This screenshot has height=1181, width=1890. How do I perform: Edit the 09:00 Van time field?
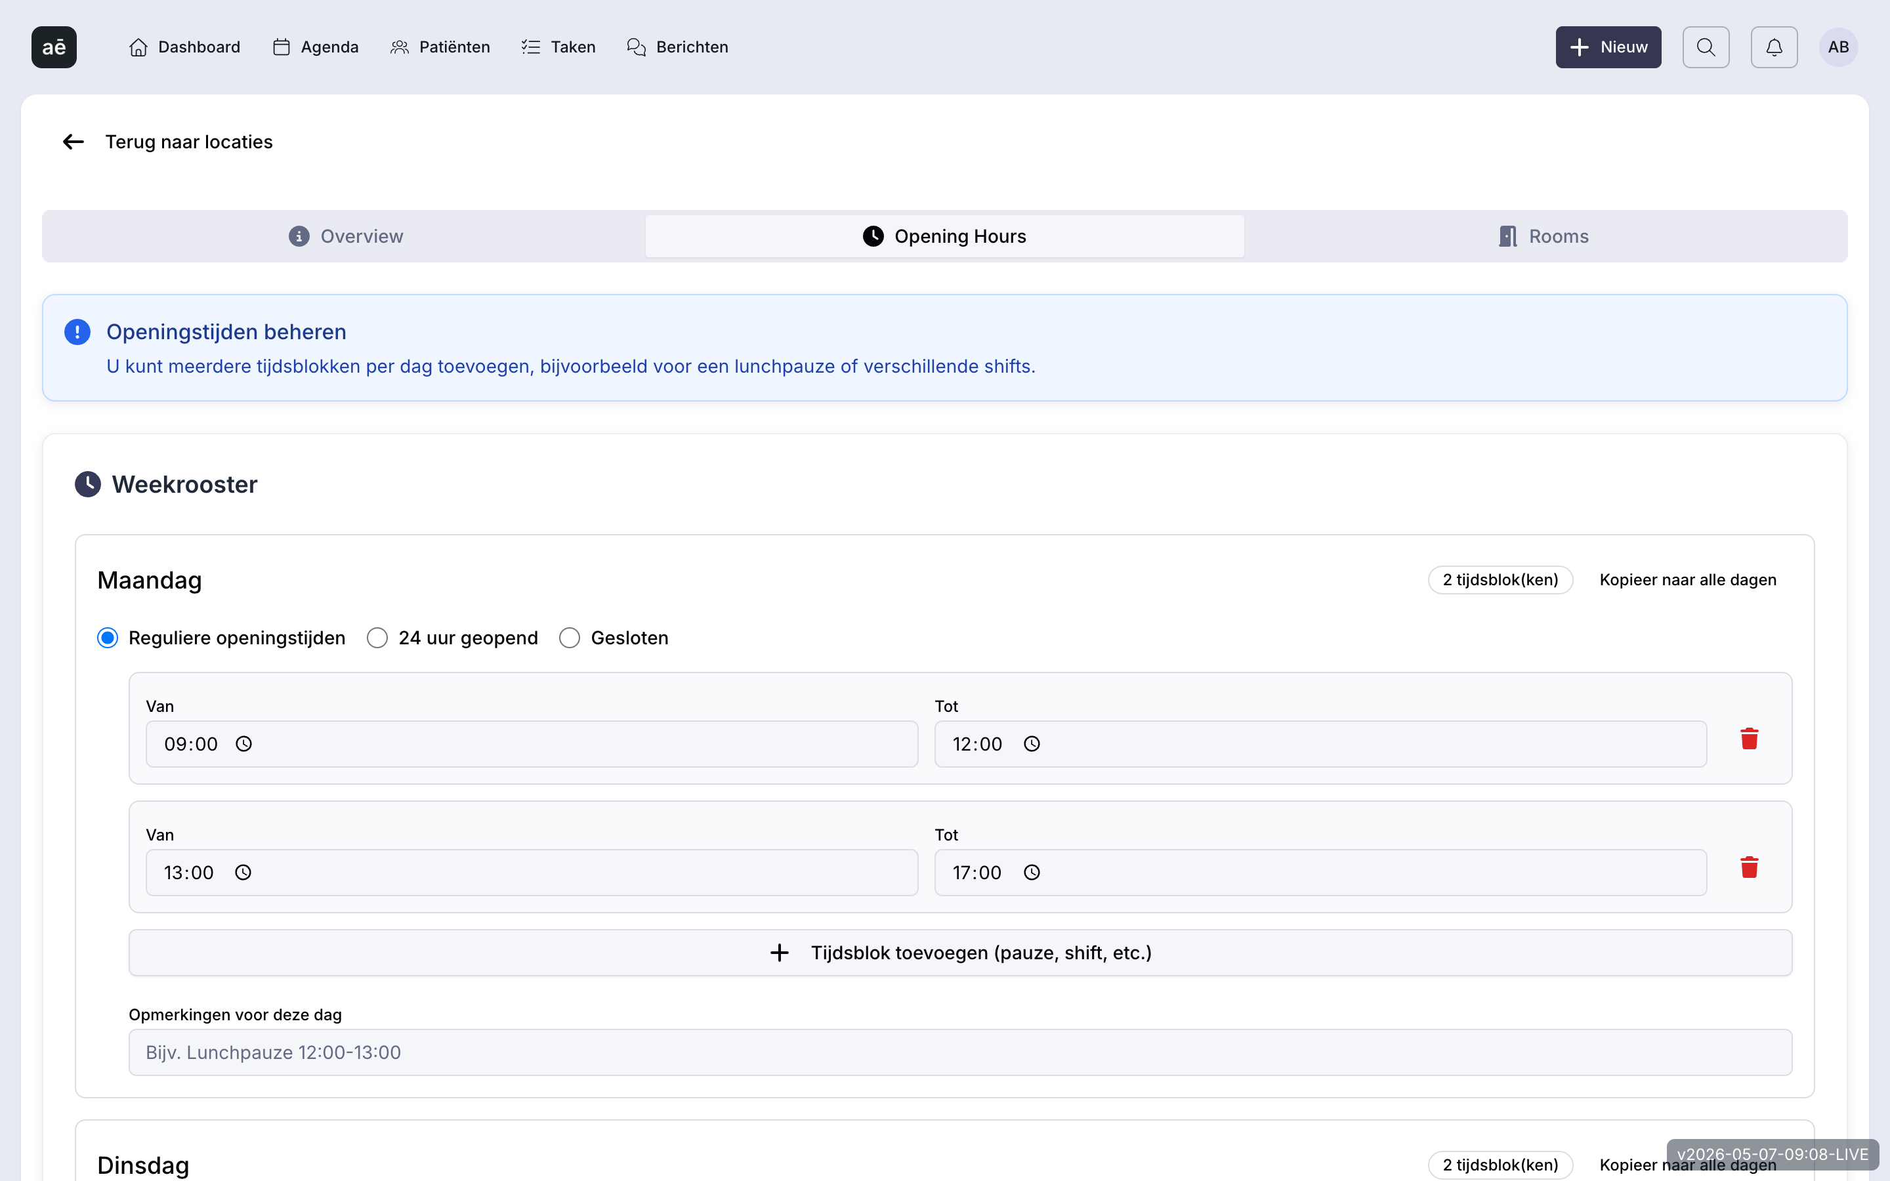tap(532, 743)
